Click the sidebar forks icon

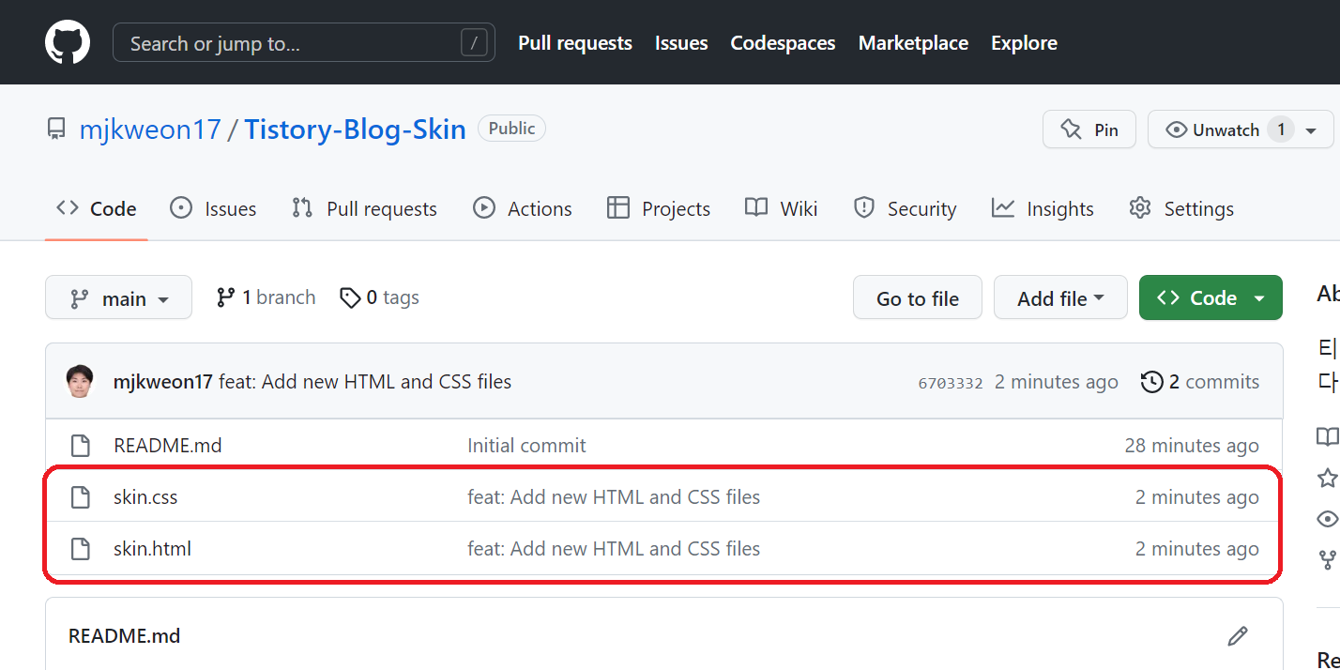tap(1327, 560)
